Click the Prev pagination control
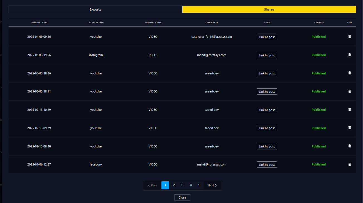This screenshot has height=203, width=363. (x=152, y=185)
